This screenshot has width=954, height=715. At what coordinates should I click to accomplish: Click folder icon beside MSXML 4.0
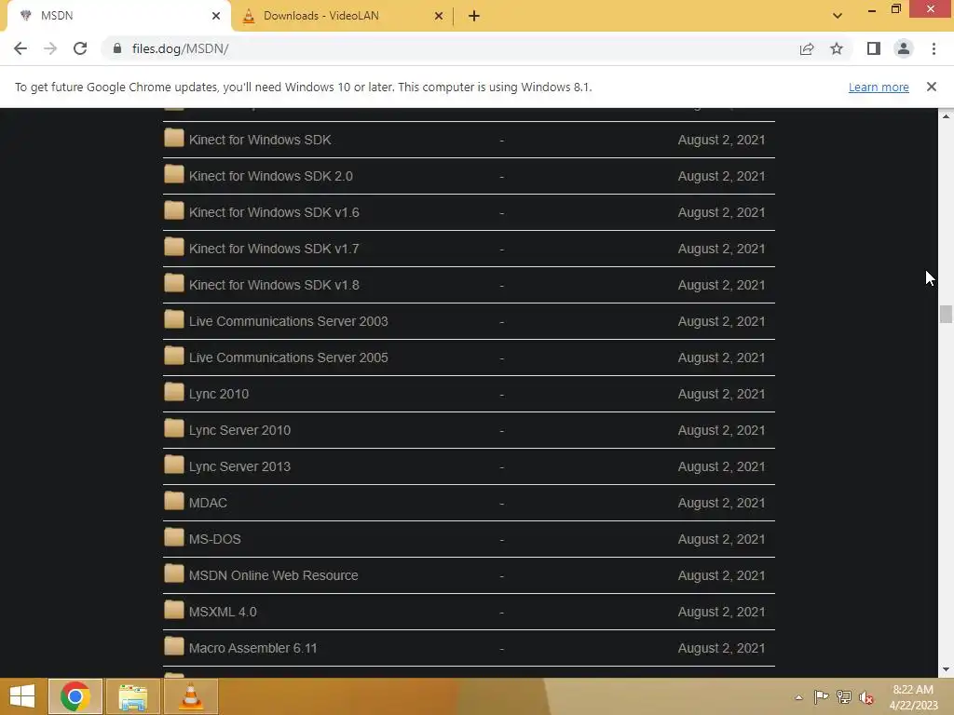(x=174, y=610)
